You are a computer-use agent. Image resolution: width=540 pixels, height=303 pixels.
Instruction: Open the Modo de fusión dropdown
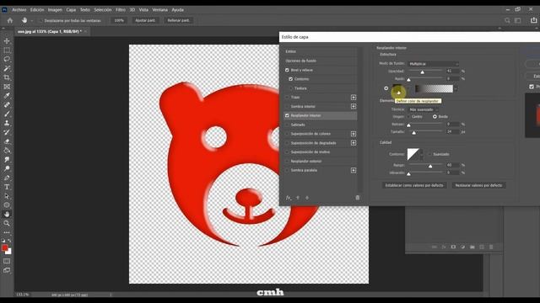click(433, 64)
